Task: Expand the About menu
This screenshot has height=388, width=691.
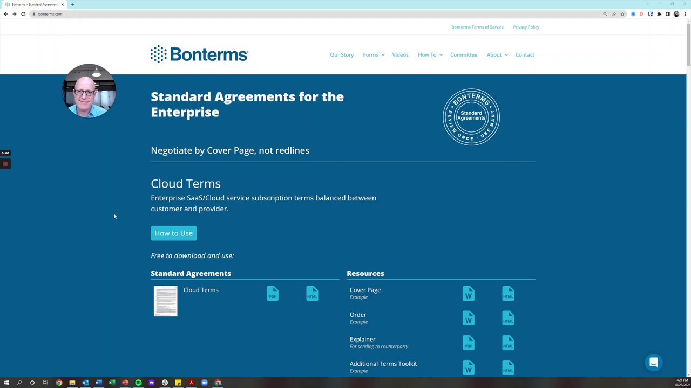Action: point(497,54)
